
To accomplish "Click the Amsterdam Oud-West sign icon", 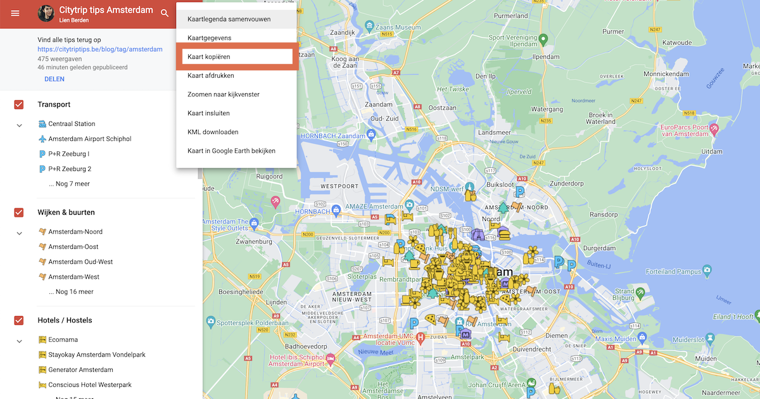I will point(42,262).
